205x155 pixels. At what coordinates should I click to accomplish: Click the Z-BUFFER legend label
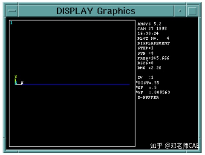tap(148, 97)
